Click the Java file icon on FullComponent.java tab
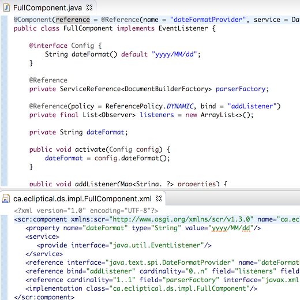Viewport: 300px width, 300px height. pos(6,8)
